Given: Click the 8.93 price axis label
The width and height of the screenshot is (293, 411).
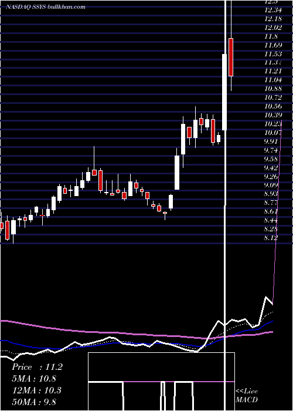Looking at the screenshot, I should point(271,194).
